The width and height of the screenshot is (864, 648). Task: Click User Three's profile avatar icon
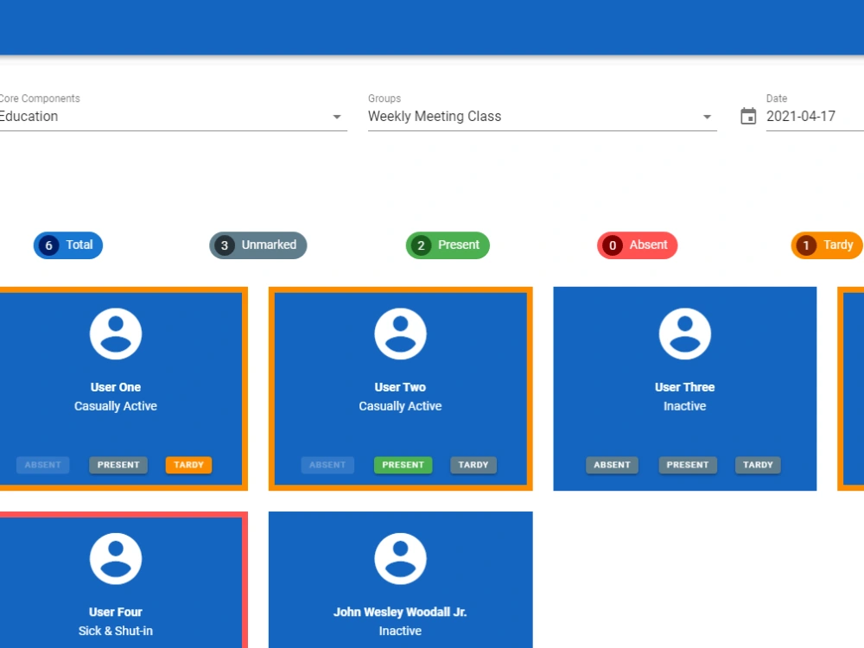tap(684, 333)
